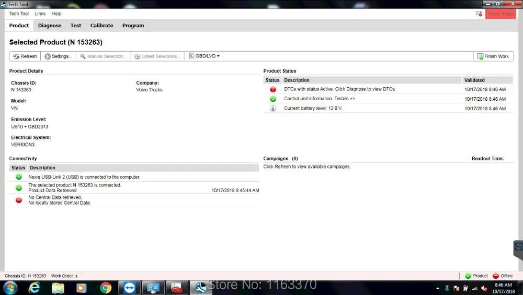Screen dimensions: 523x295
Task: Open the Test tab
Action: pyautogui.click(x=76, y=25)
